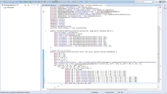
Task: Open the Run configurations dropdown arrow
Action: pos(28,2)
